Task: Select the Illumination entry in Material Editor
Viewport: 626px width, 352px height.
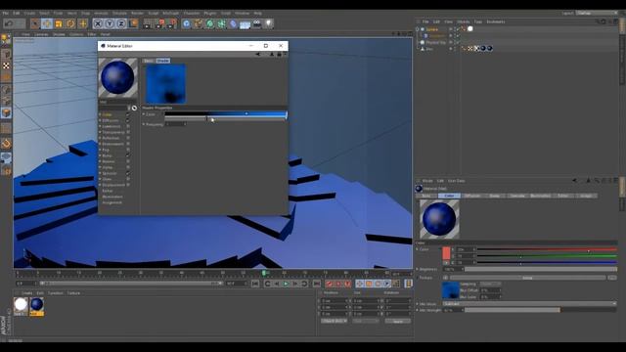Action: 112,197
